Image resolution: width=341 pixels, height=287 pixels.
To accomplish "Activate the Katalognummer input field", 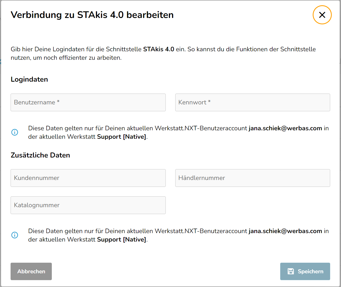I will (x=88, y=205).
